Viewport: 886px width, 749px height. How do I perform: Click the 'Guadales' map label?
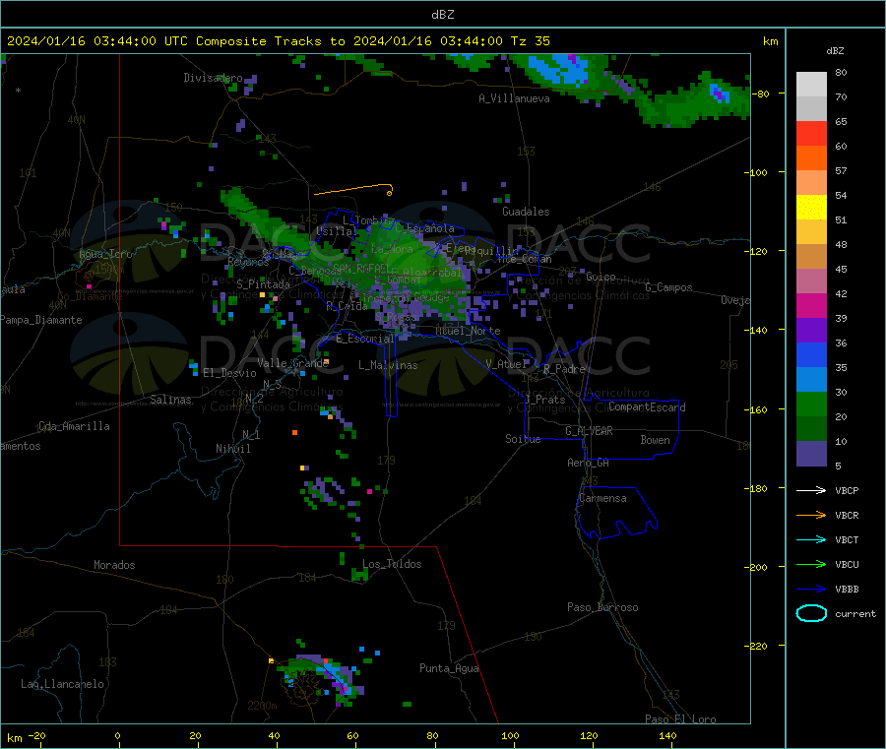(x=526, y=212)
